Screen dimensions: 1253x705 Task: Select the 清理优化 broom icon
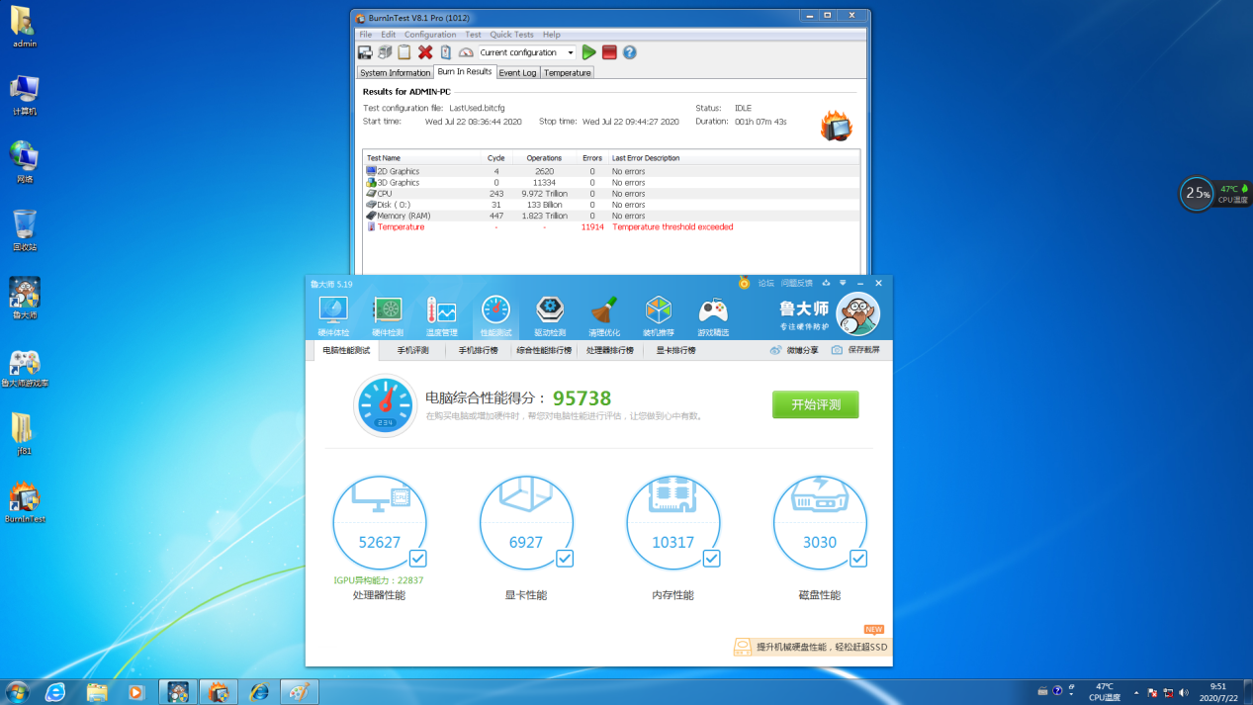click(x=604, y=315)
